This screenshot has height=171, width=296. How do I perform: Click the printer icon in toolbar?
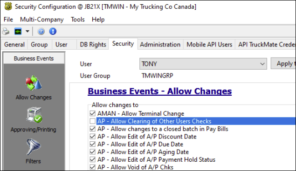coord(6,31)
